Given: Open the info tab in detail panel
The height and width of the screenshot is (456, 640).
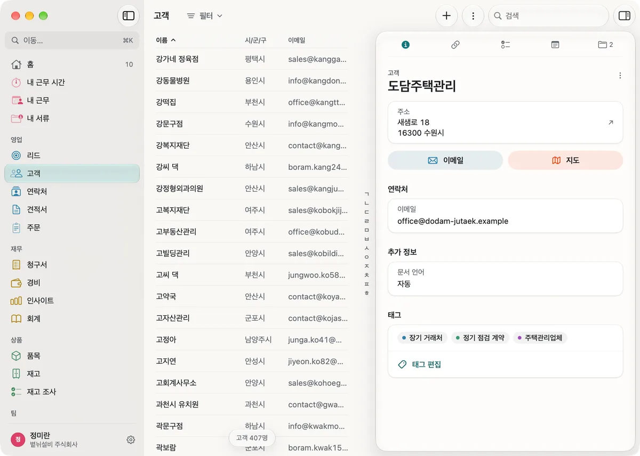Looking at the screenshot, I should tap(405, 45).
